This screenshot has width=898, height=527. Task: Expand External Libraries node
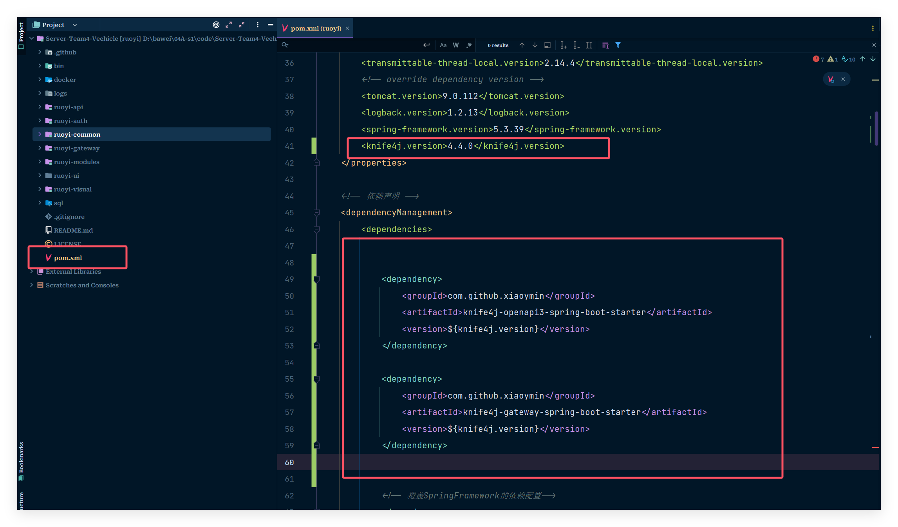(32, 271)
